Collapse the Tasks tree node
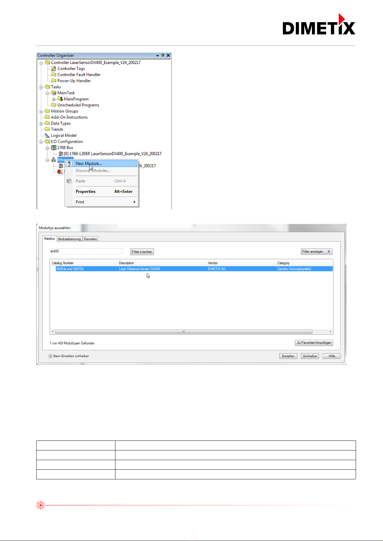The image size is (383, 541). coord(41,87)
